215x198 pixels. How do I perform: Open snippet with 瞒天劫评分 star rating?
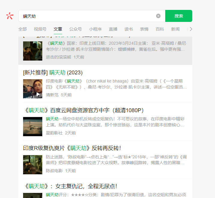click(116, 195)
